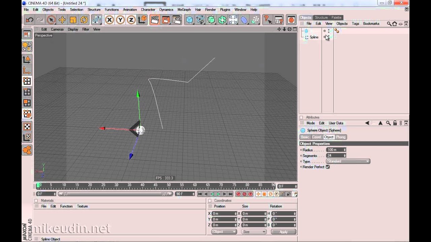Toggle the X axis lock

[x=109, y=20]
